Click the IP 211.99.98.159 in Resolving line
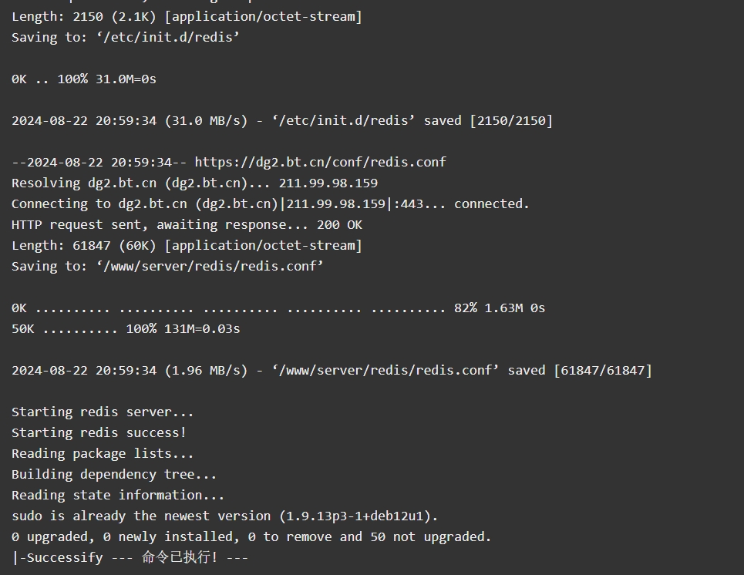Image resolution: width=744 pixels, height=575 pixels. tap(328, 183)
